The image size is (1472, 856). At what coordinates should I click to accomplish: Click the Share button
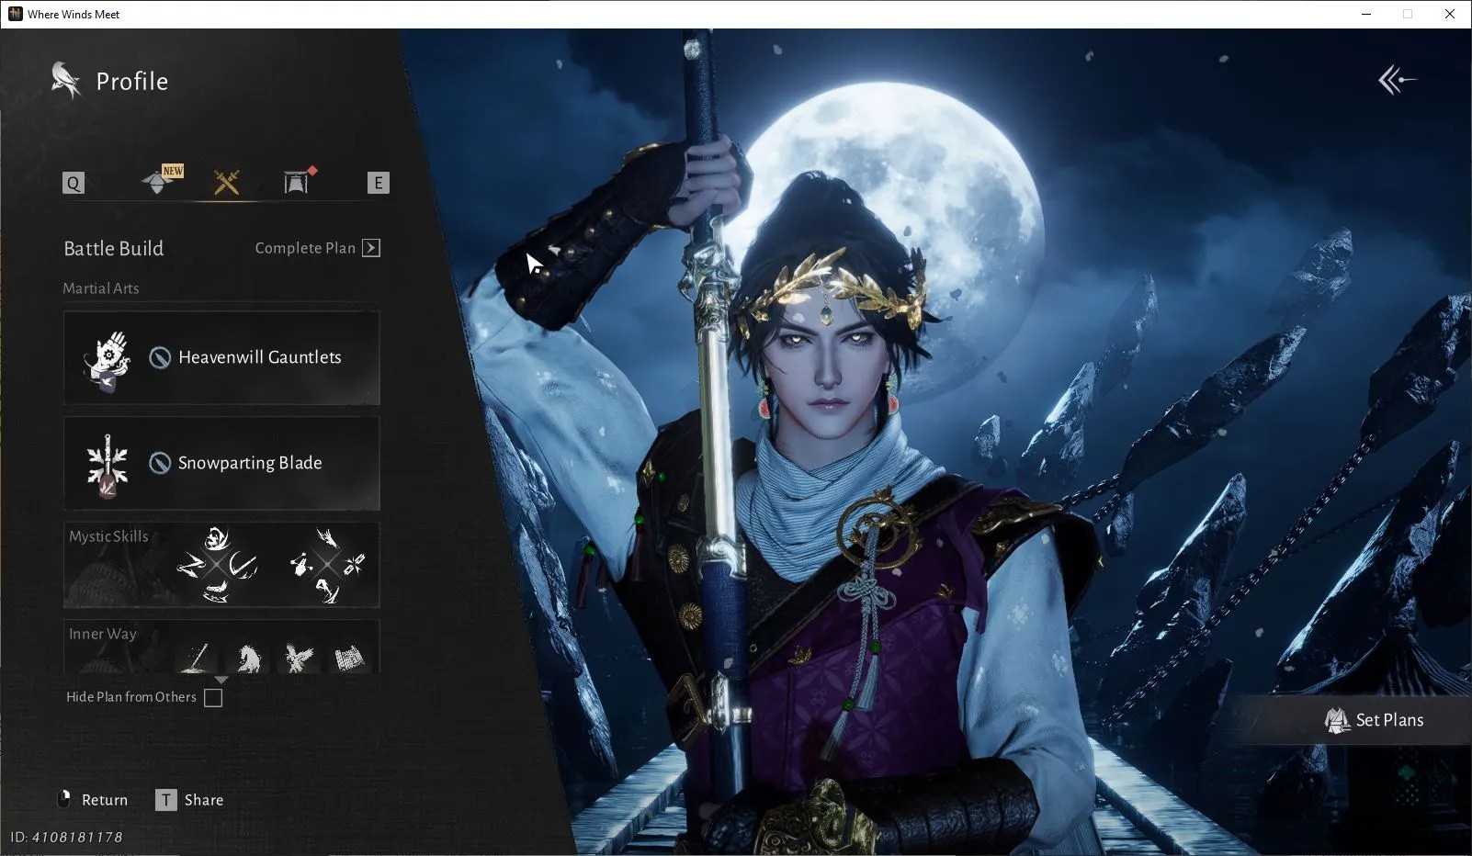pyautogui.click(x=189, y=800)
